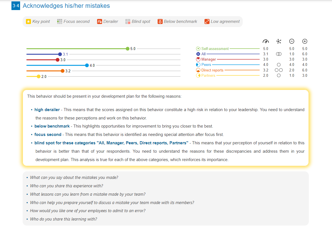Screen dimensions: 332x230
Task: Select the Key point star icon
Action: point(28,21)
